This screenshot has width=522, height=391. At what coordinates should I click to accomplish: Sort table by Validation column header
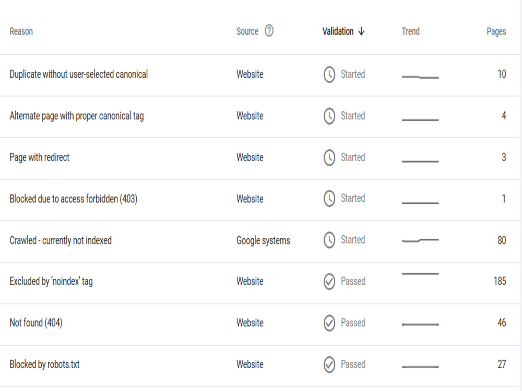[x=338, y=31]
